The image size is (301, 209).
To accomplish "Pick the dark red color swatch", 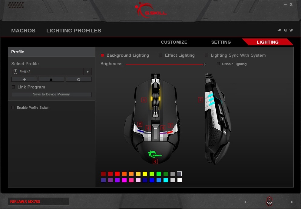I will (x=103, y=174).
